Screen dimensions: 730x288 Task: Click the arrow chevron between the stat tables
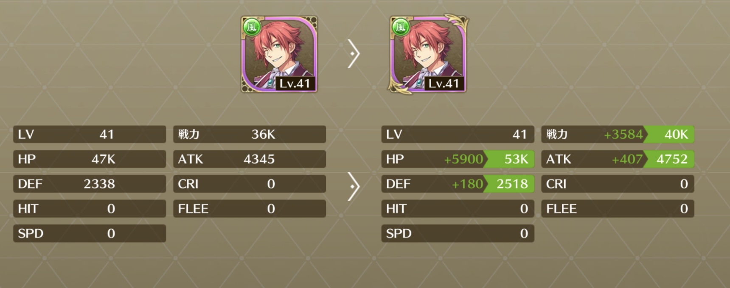(354, 186)
